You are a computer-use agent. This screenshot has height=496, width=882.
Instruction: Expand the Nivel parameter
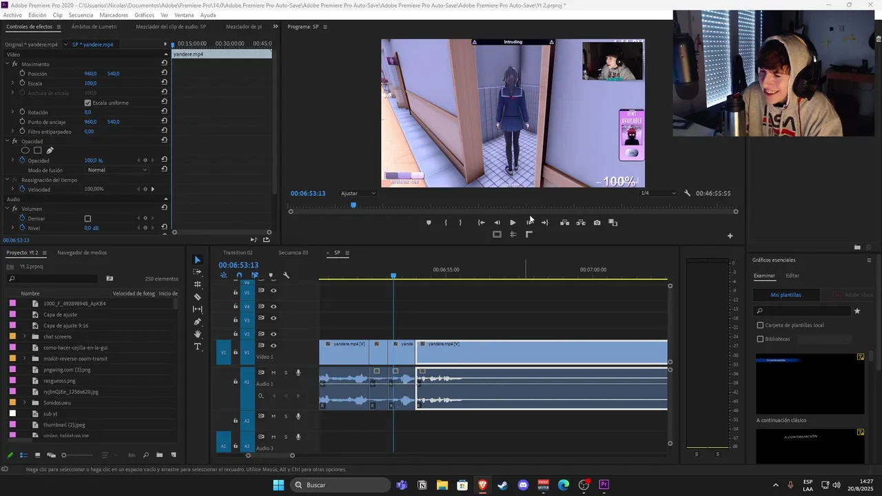pos(12,227)
